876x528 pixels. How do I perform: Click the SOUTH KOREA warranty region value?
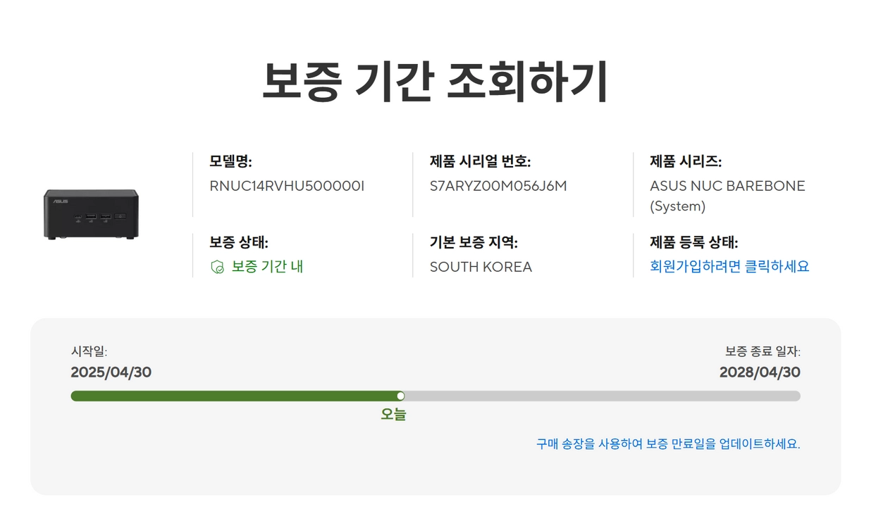coord(481,268)
